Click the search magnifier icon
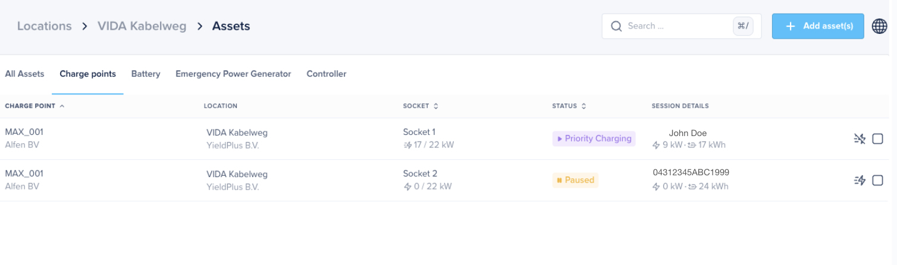897x265 pixels. pos(616,26)
